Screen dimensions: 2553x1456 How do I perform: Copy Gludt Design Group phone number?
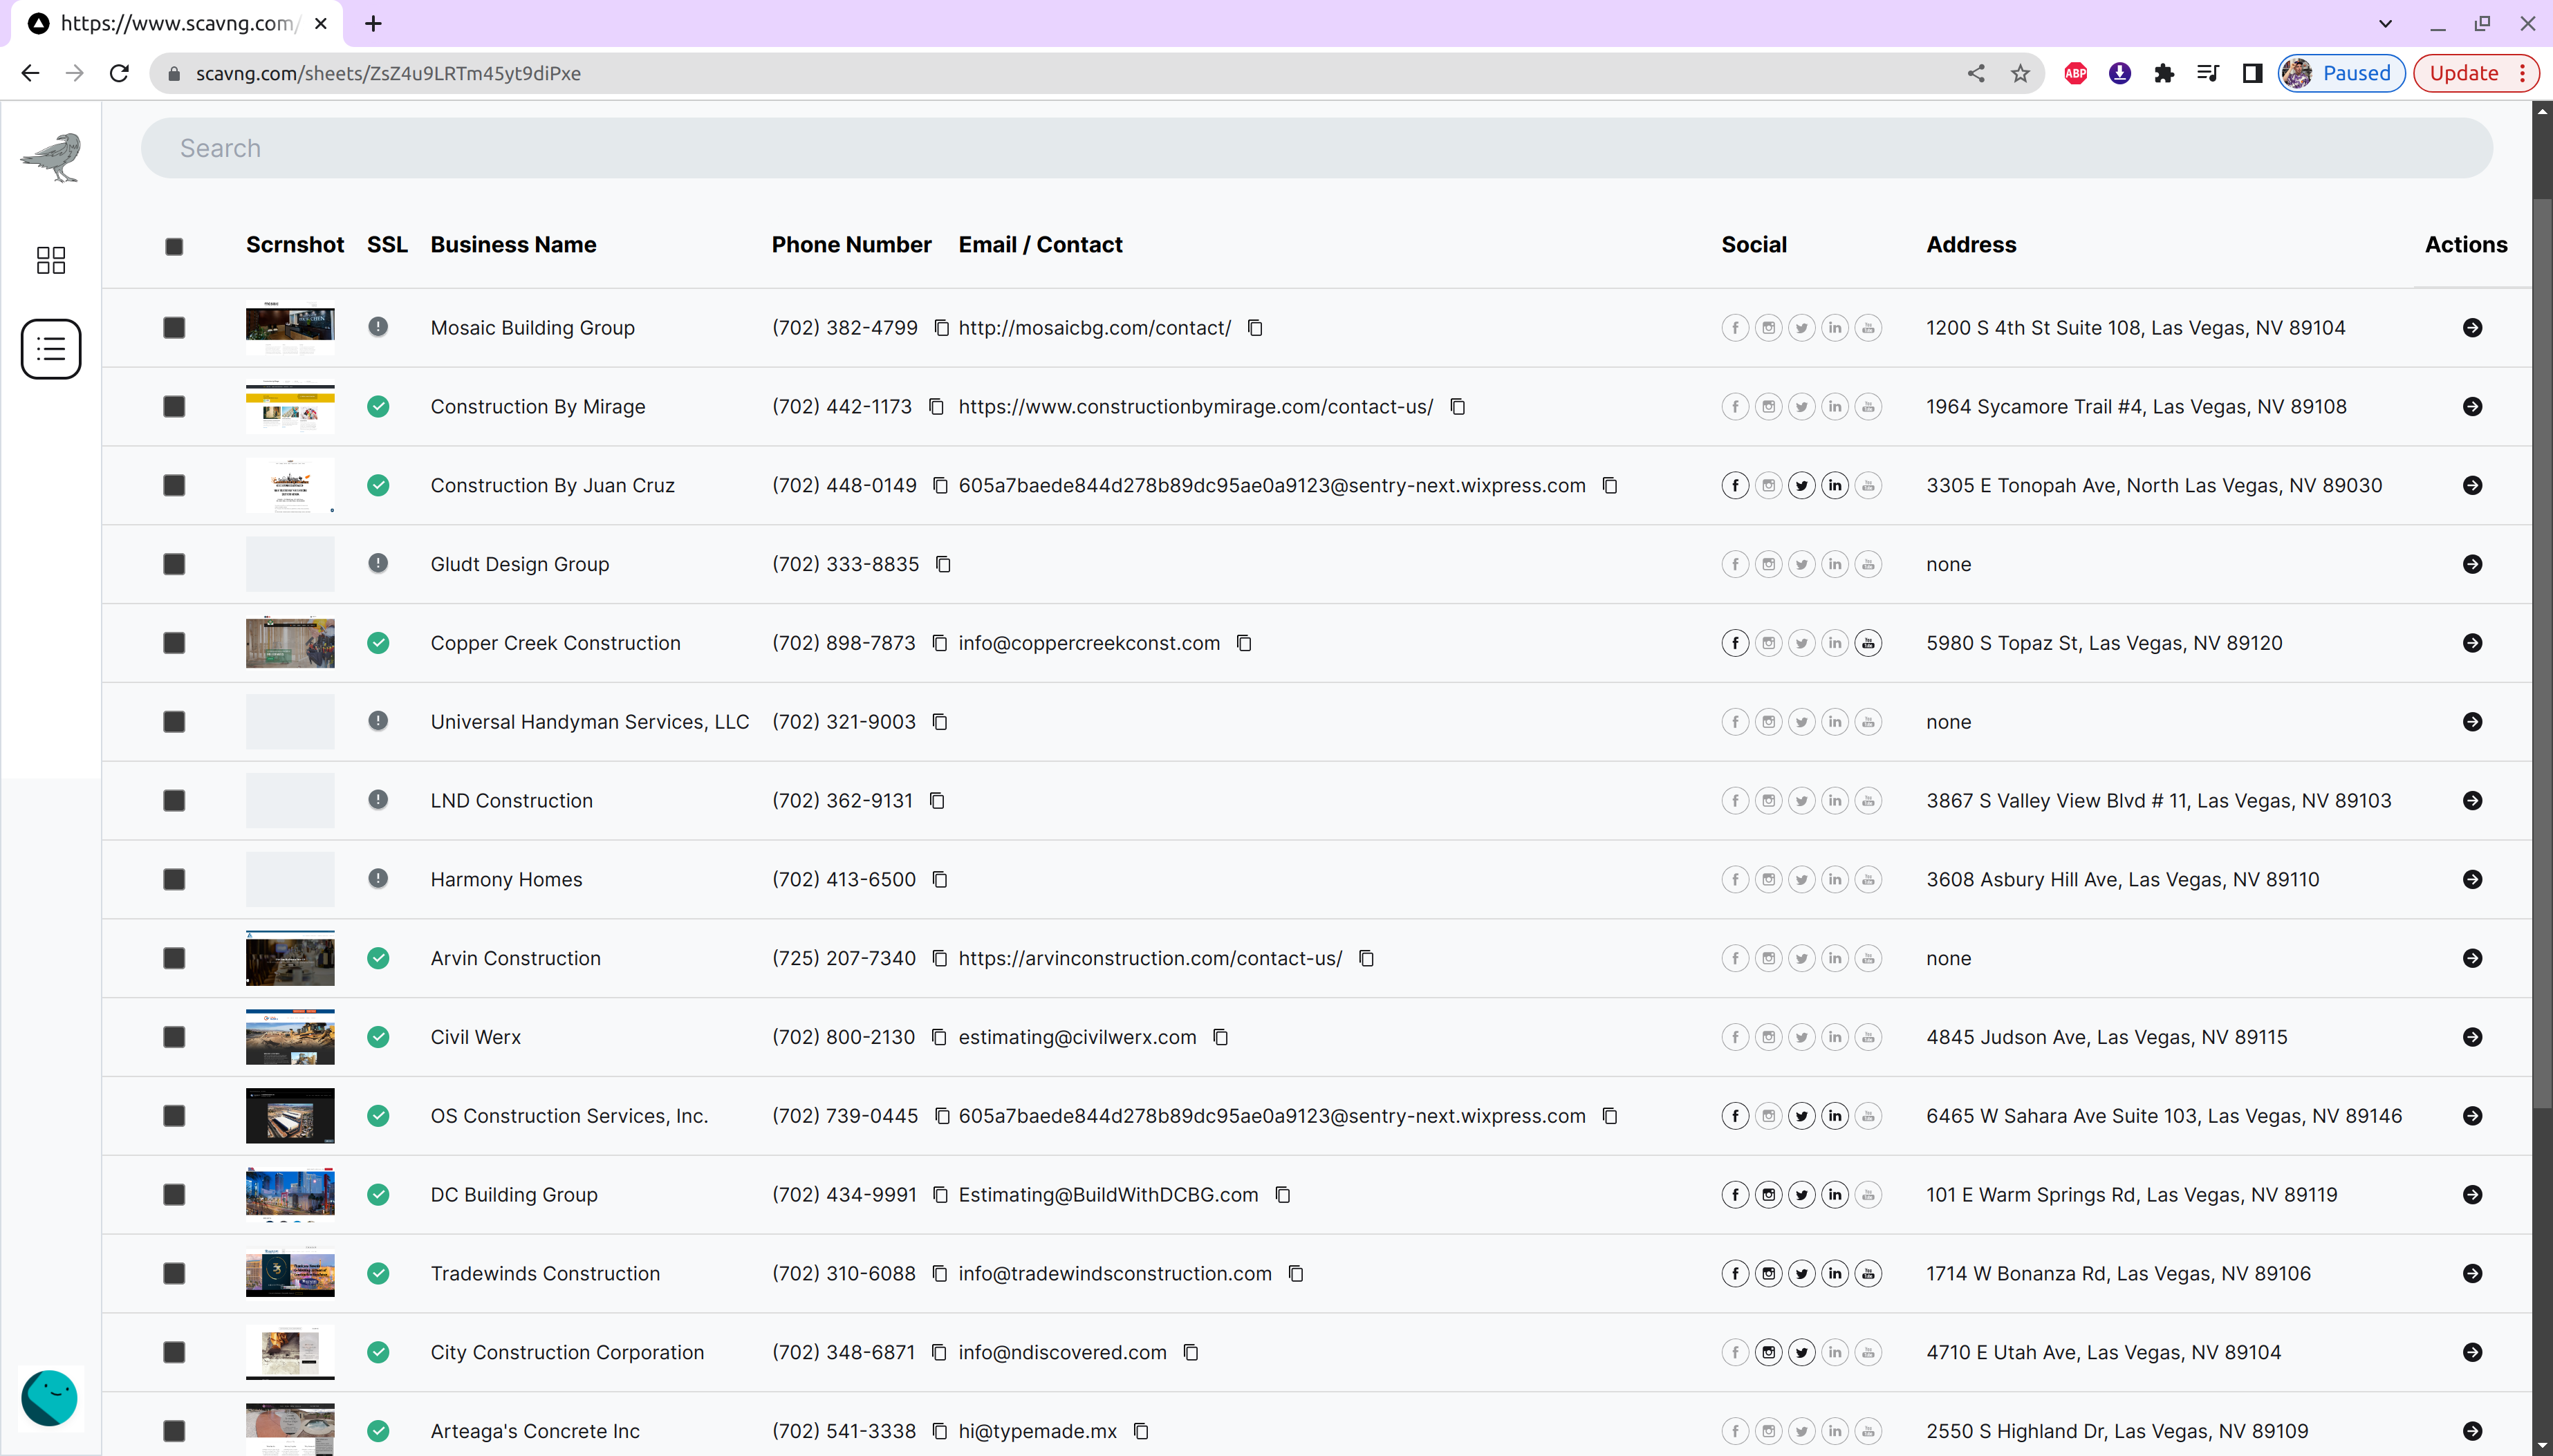coord(943,564)
